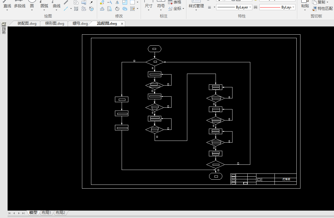The height and width of the screenshot is (218, 334).
Task: Click the end terminator at the flowchart bottom
Action: pyautogui.click(x=216, y=176)
